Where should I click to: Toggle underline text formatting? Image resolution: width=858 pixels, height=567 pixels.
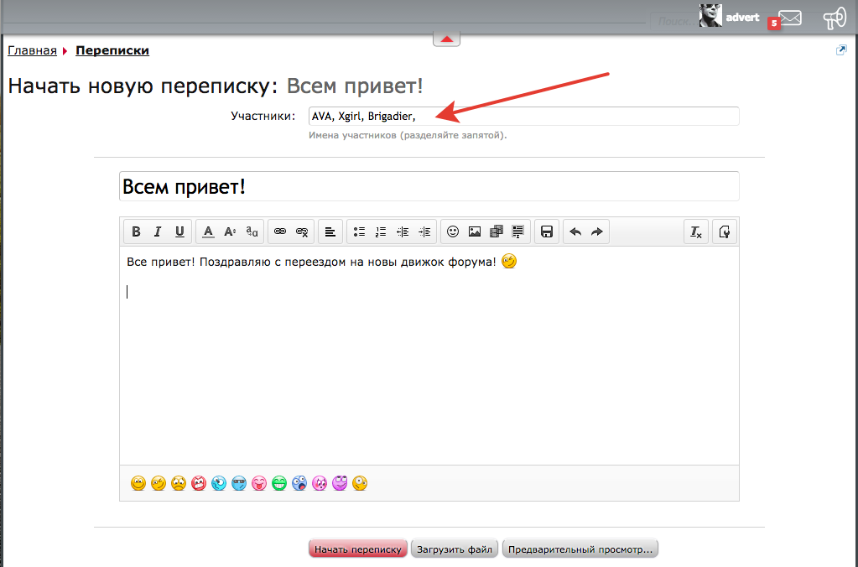point(179,232)
